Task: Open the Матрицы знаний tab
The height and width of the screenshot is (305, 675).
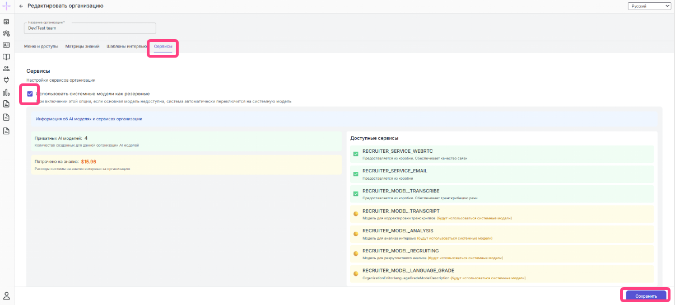Action: point(82,46)
